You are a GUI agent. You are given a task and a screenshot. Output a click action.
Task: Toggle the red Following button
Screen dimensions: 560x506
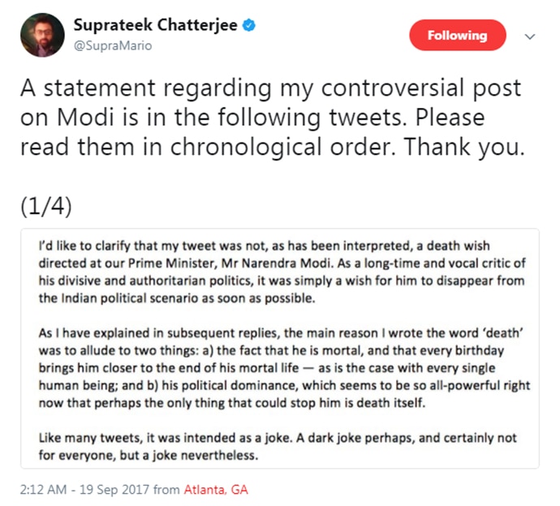(x=459, y=36)
